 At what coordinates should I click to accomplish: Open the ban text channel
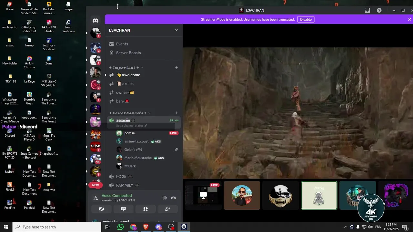pos(144,101)
